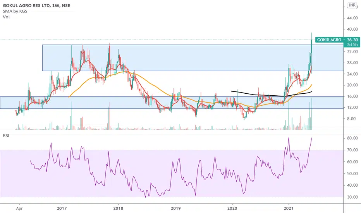Click the 28.00 price axis label

tap(352, 63)
